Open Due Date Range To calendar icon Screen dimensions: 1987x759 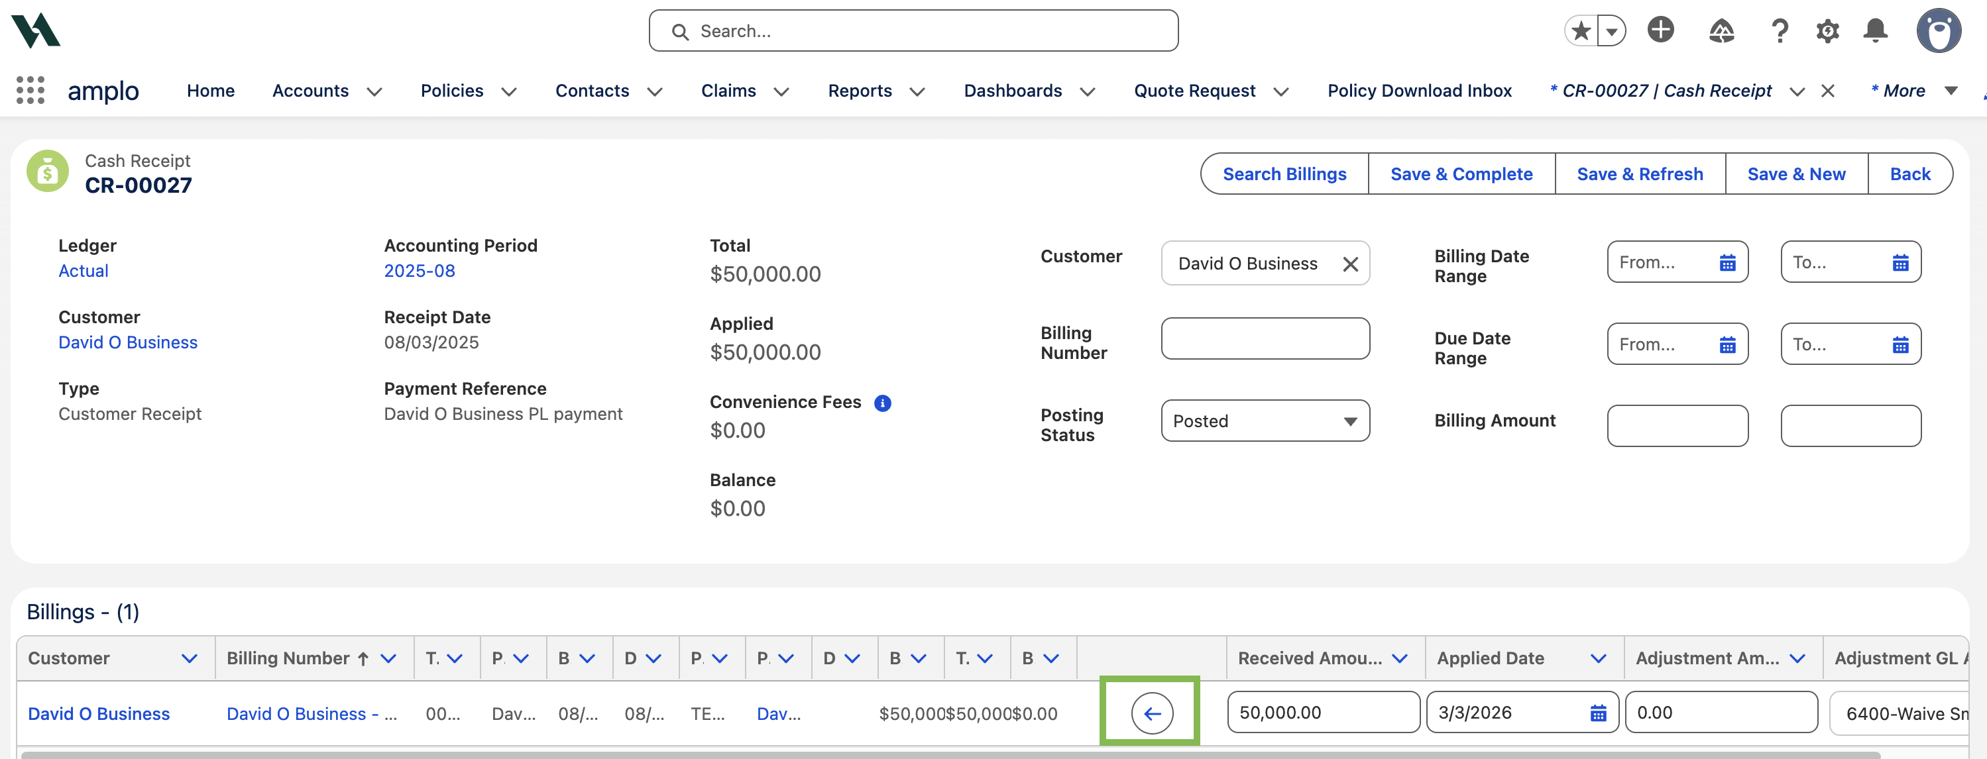1900,344
